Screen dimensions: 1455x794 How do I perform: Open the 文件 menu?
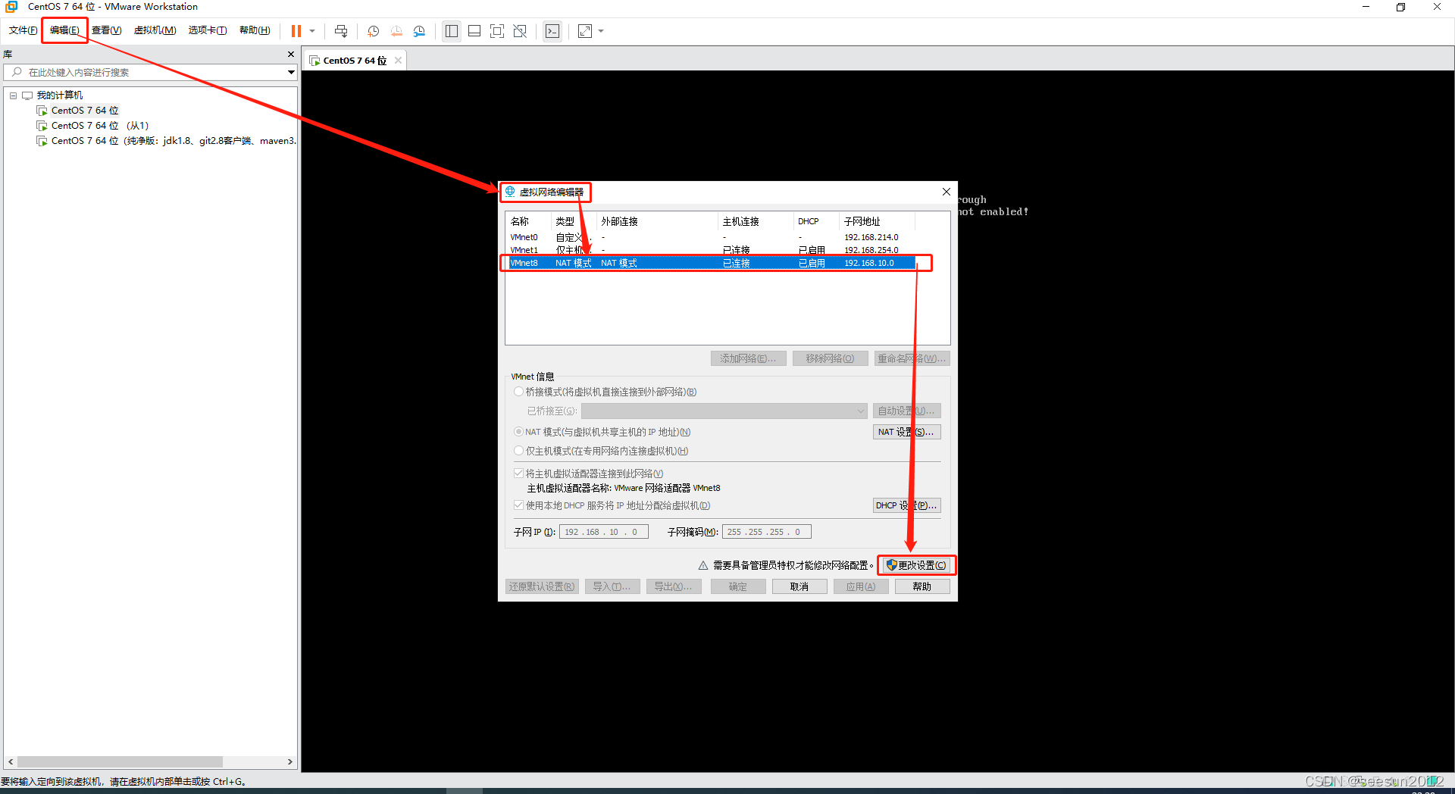(x=23, y=30)
